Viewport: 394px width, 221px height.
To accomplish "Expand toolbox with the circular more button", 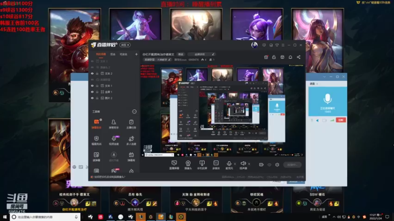I will pos(134,111).
